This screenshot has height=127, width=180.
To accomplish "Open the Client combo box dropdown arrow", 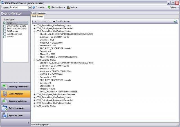I will pyautogui.click(x=30, y=8).
